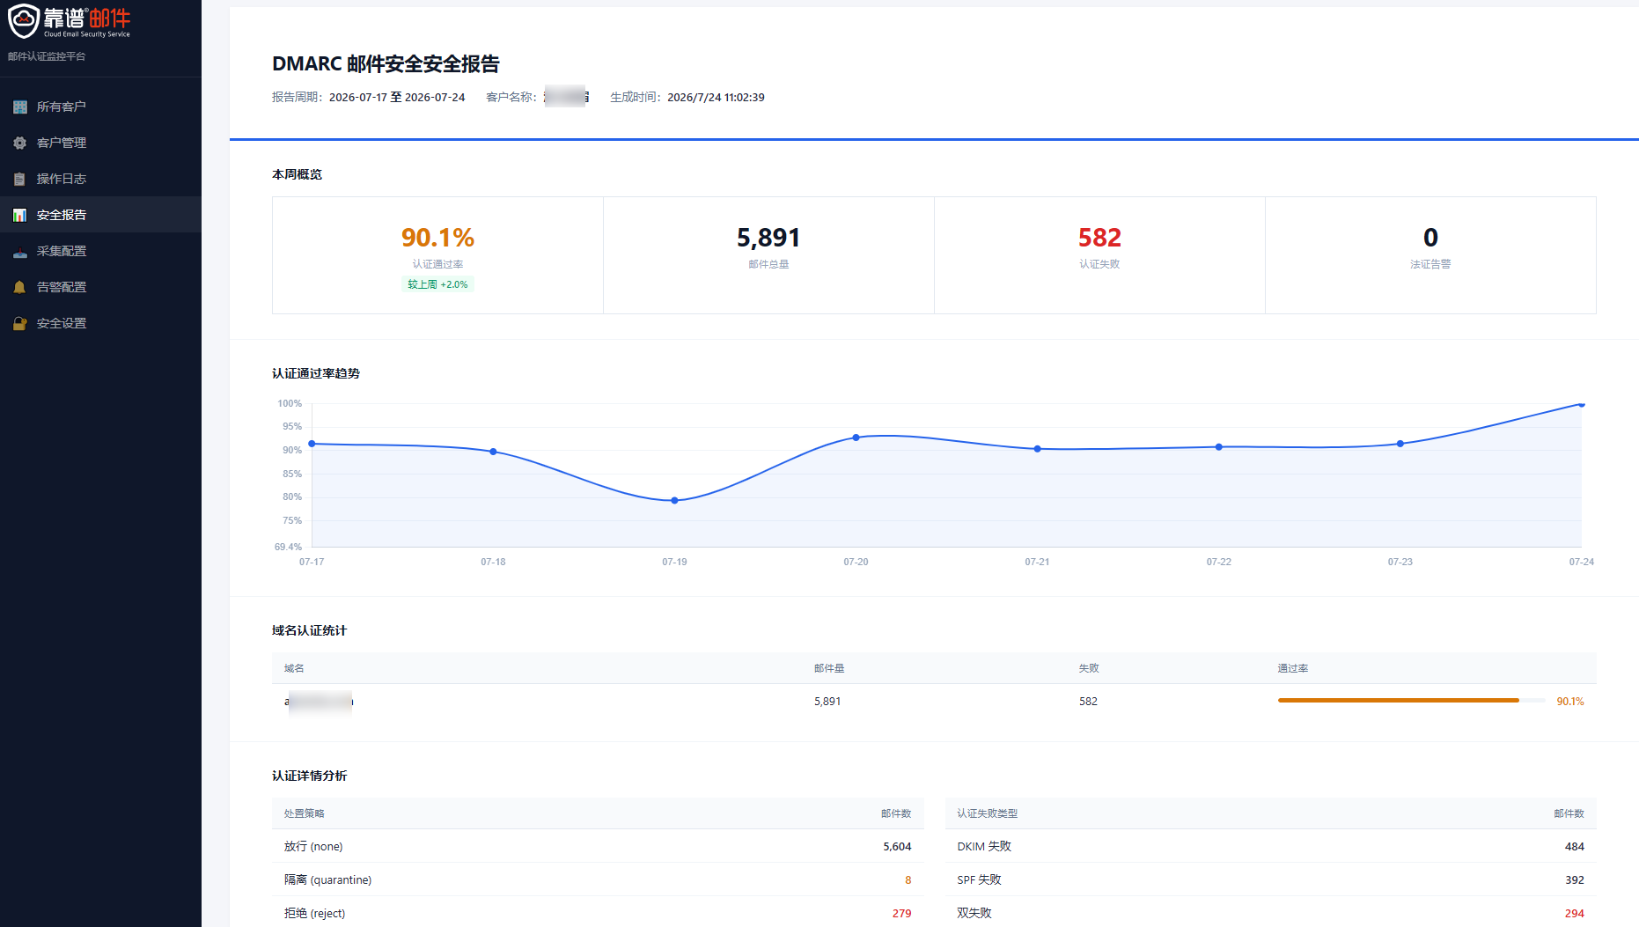Click the 域名 column header
Screen dimensions: 1639x927
pos(294,668)
